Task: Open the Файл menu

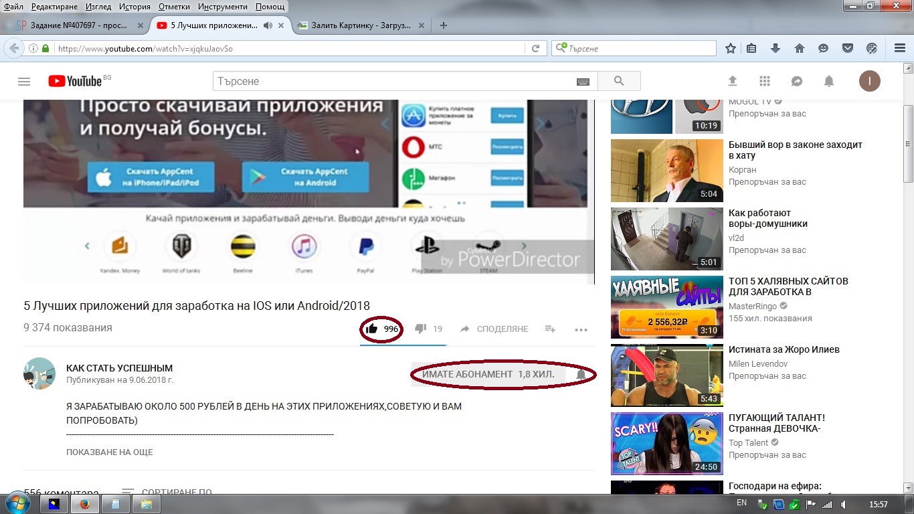Action: (x=13, y=7)
